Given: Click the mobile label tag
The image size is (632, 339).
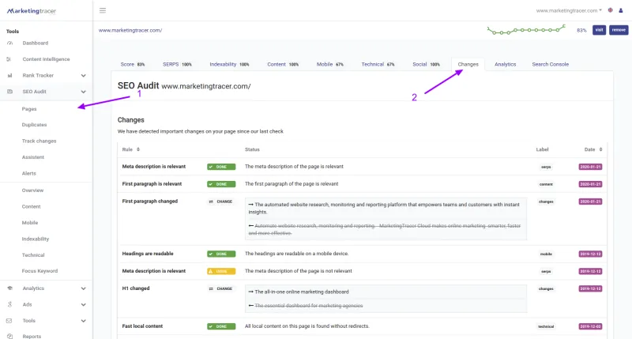Looking at the screenshot, I should tap(546, 254).
